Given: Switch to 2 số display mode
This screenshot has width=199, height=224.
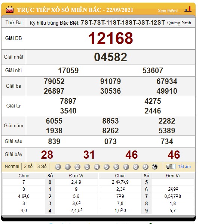Looking at the screenshot, I should click(28, 167).
